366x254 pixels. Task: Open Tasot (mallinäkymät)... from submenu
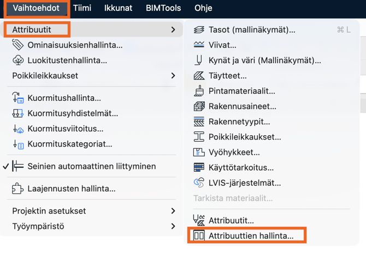pyautogui.click(x=271, y=30)
